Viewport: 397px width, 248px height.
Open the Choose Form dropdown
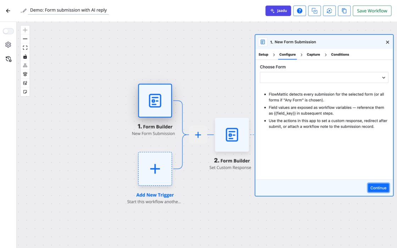[x=324, y=78]
